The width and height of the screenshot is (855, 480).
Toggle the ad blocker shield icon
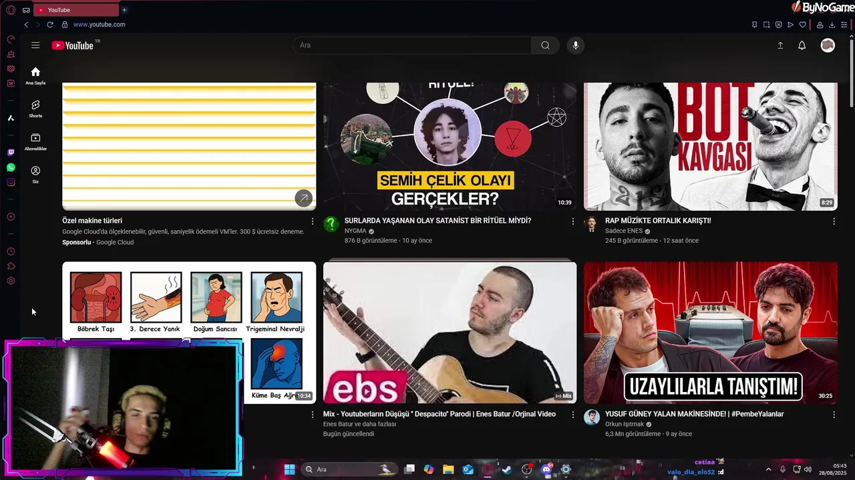point(778,25)
